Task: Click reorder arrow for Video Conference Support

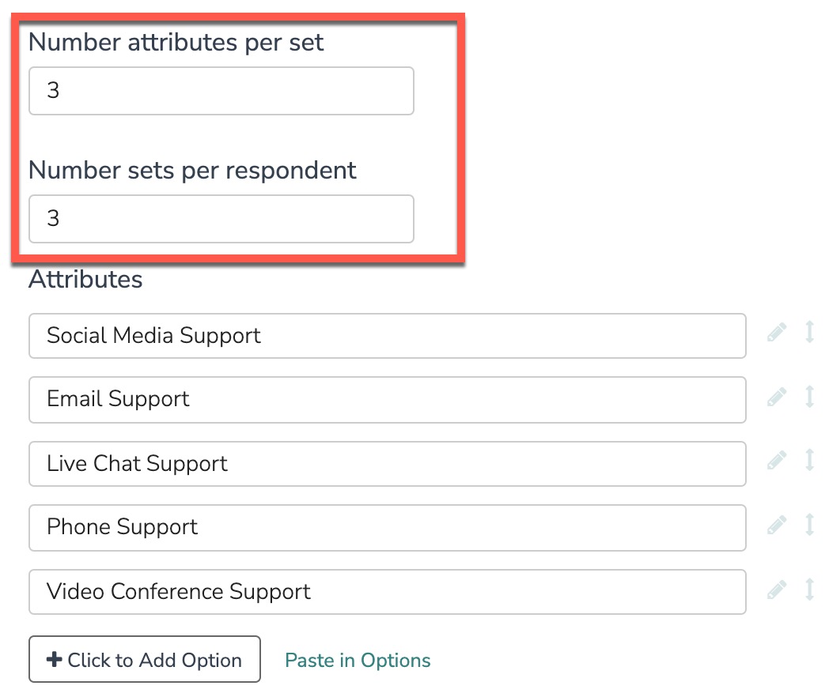Action: point(809,590)
